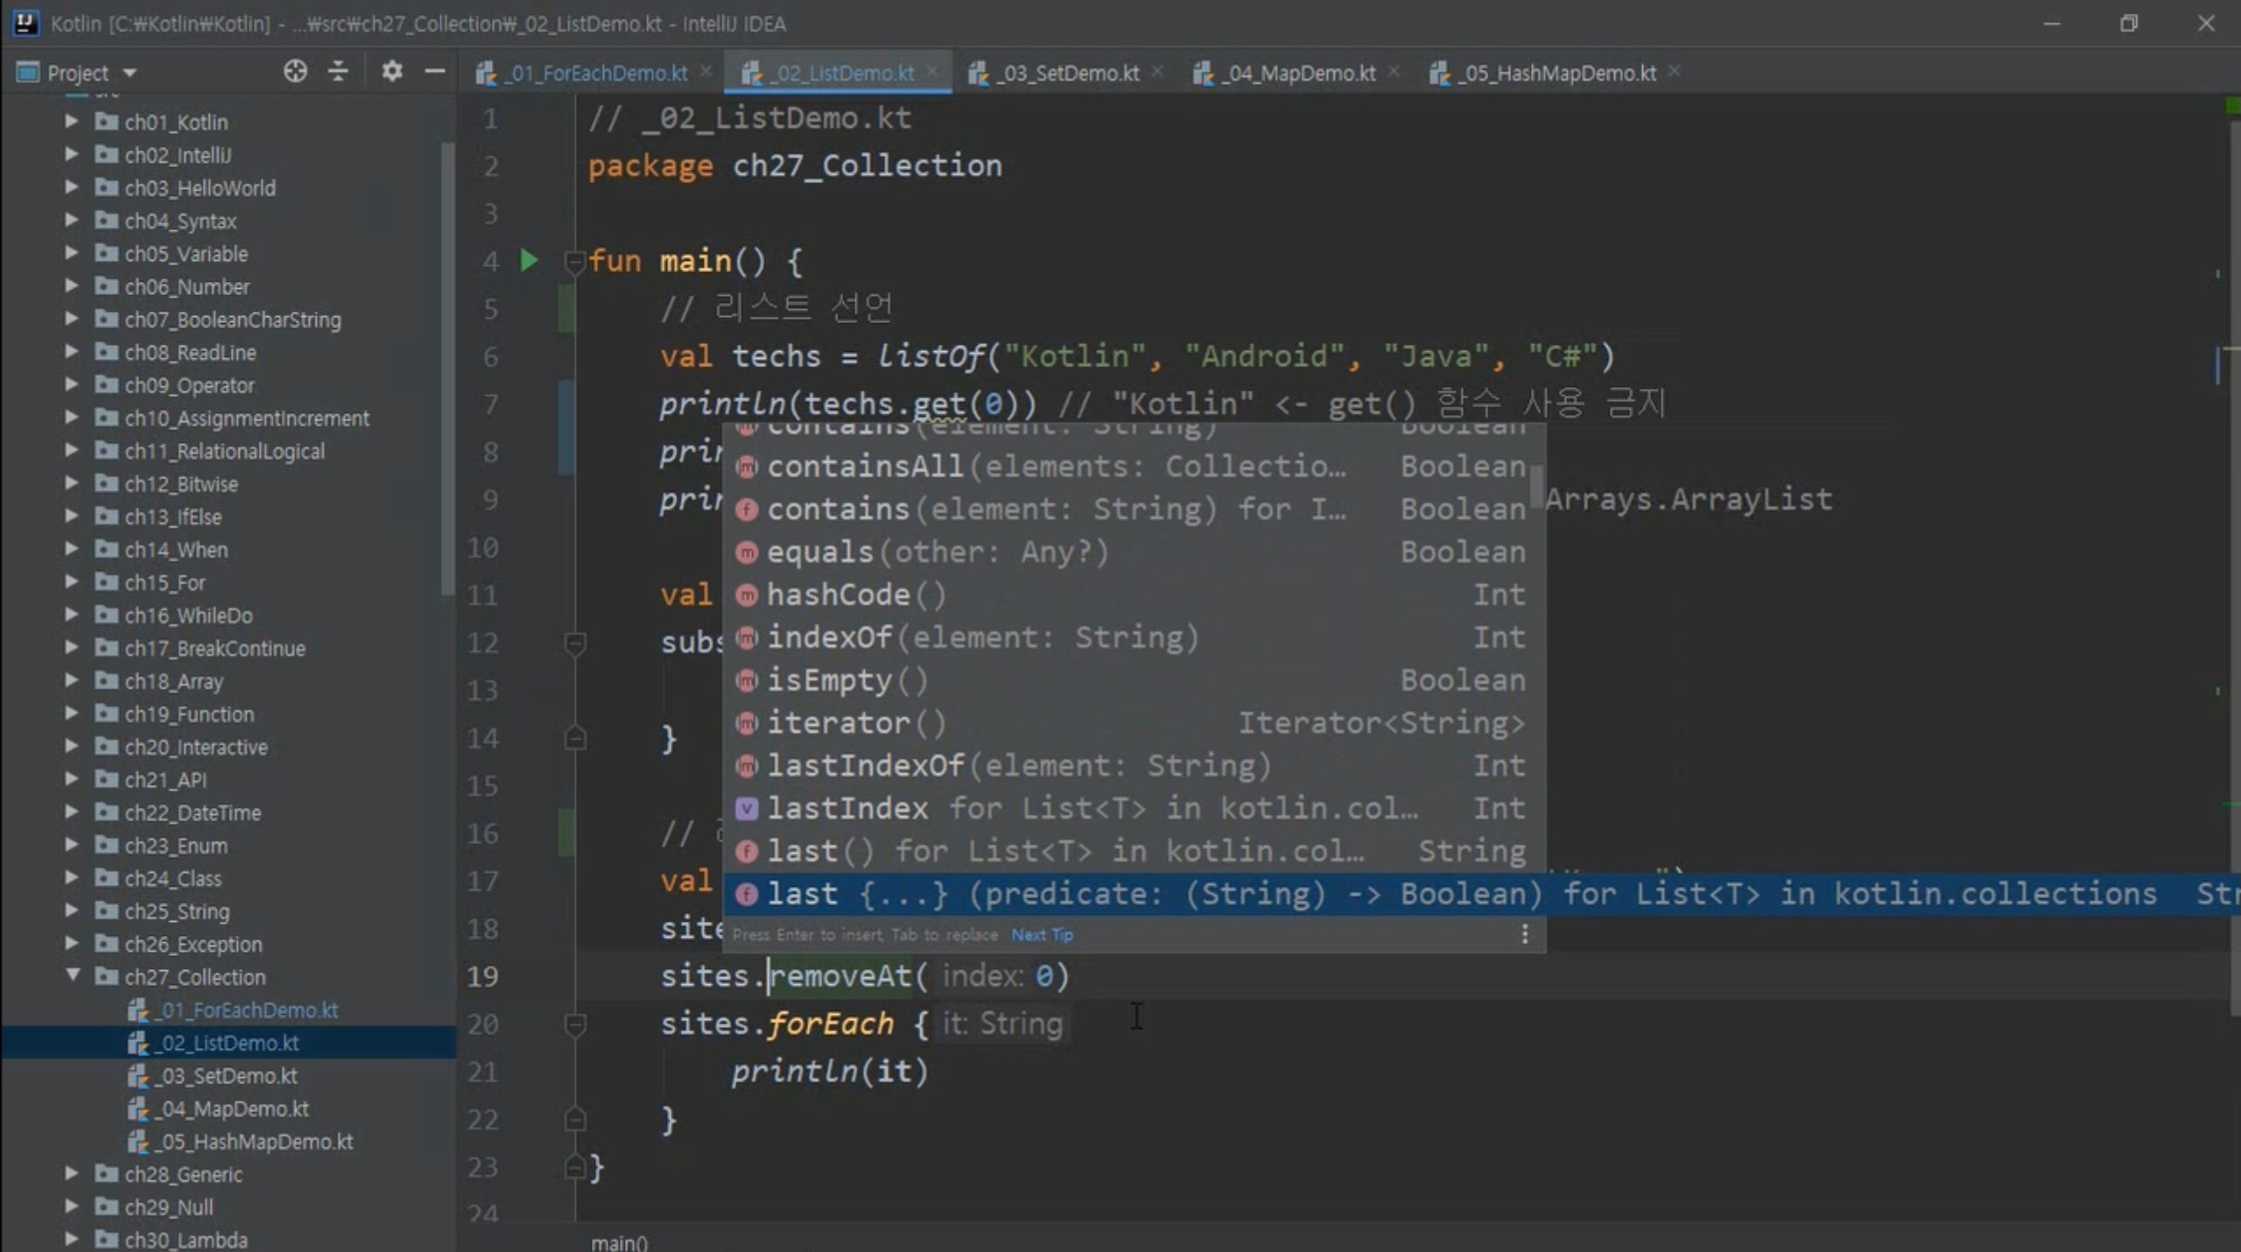Screen dimensions: 2241x1252
Task: Click the removeAt call on line 19
Action: pyautogui.click(x=840, y=975)
